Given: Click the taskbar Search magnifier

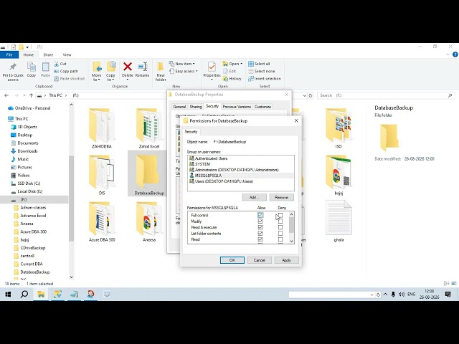Looking at the screenshot, I should point(24,295).
